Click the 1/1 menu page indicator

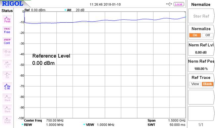201,124
